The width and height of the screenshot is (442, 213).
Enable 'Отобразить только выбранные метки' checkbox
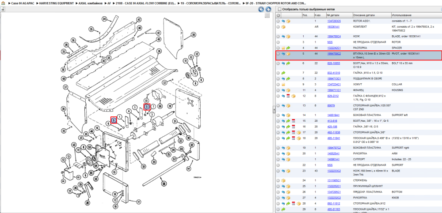coord(280,9)
